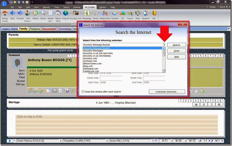Open the File menu
232x146 pixels.
pyautogui.click(x=12, y=7)
